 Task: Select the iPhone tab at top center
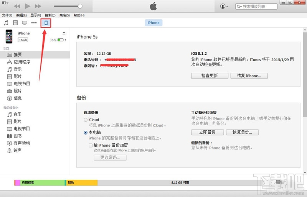(x=153, y=23)
